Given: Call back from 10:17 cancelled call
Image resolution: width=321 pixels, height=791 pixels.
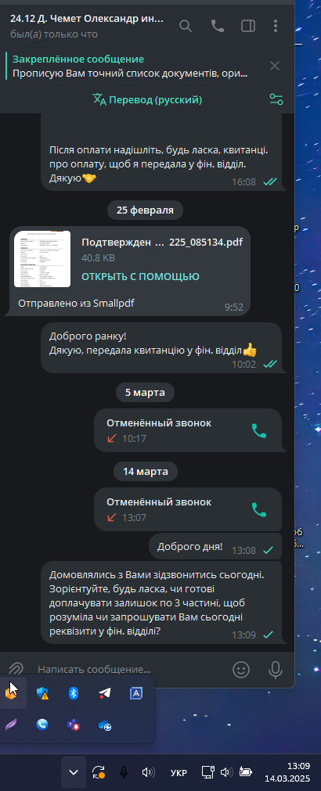Looking at the screenshot, I should click(259, 430).
